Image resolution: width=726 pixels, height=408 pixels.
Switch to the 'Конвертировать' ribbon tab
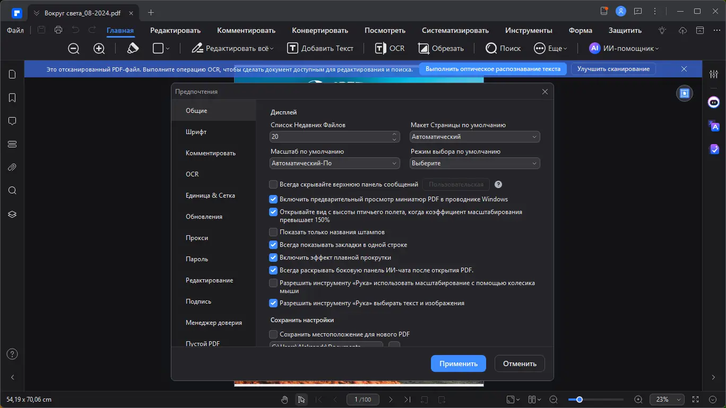(320, 30)
